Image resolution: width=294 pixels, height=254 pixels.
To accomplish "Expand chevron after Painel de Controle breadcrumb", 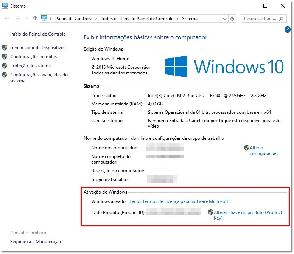I will click(x=96, y=19).
